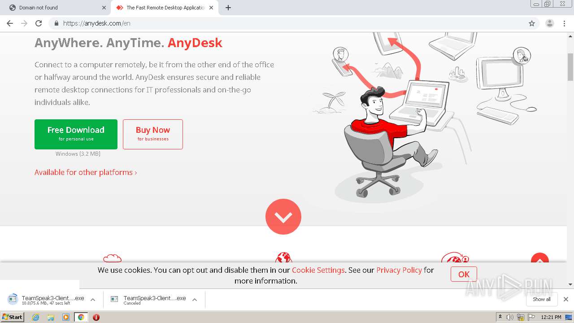Launch Internet Explorer from the taskbar
Viewport: 574px width, 323px height.
[36, 317]
